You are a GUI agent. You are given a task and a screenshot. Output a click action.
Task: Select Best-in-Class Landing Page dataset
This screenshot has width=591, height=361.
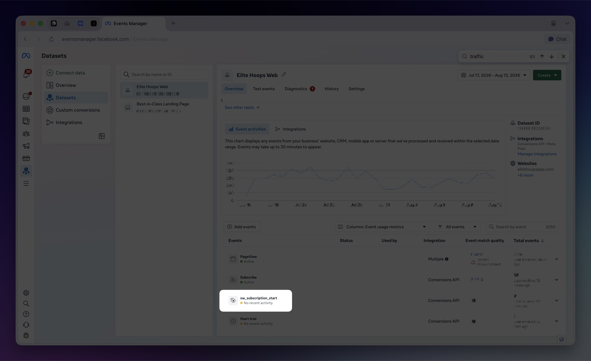164,107
